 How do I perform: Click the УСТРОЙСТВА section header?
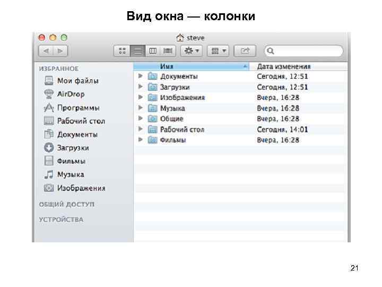(61, 220)
